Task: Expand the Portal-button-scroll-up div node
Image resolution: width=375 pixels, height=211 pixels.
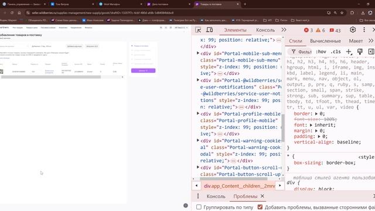Action: [x=198, y=167]
